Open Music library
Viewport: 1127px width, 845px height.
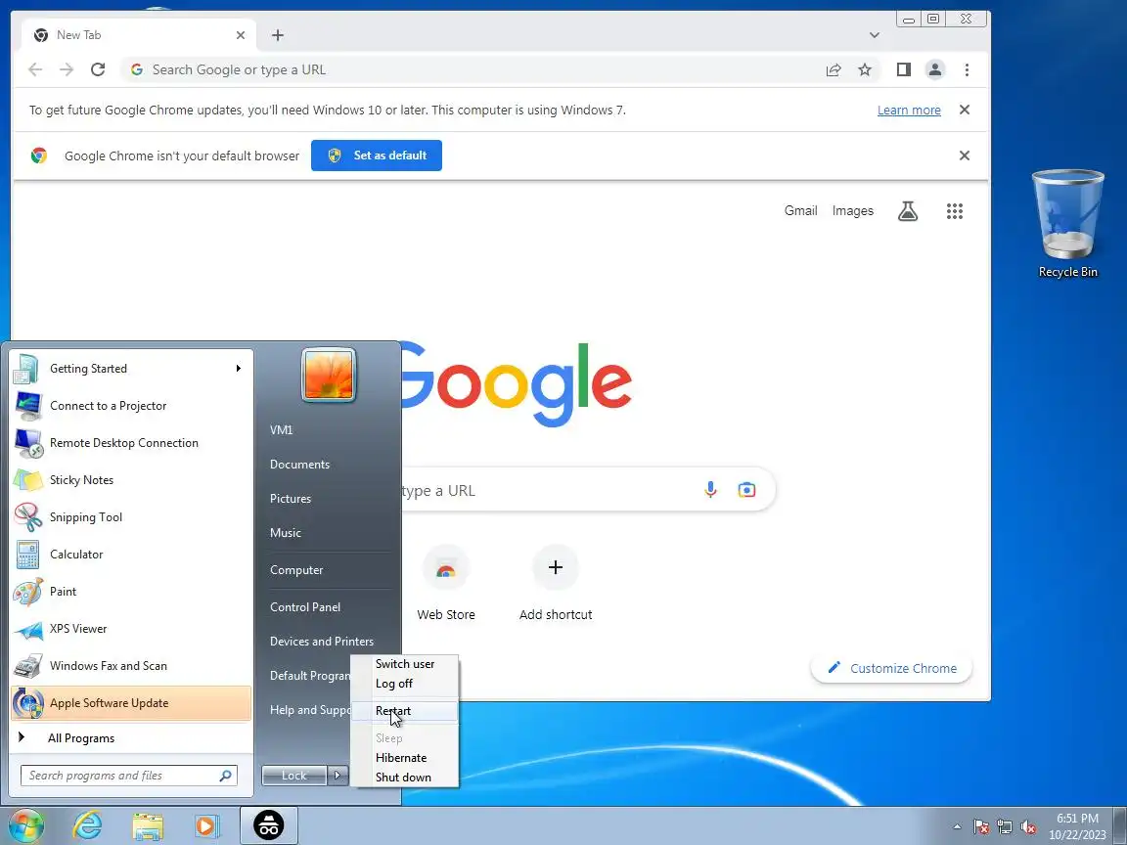click(286, 532)
